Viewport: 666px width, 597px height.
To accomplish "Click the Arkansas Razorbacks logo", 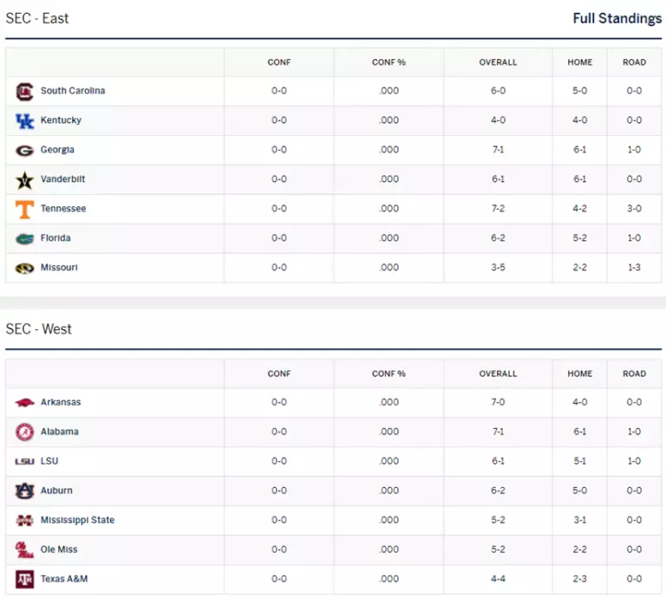I will pyautogui.click(x=24, y=402).
